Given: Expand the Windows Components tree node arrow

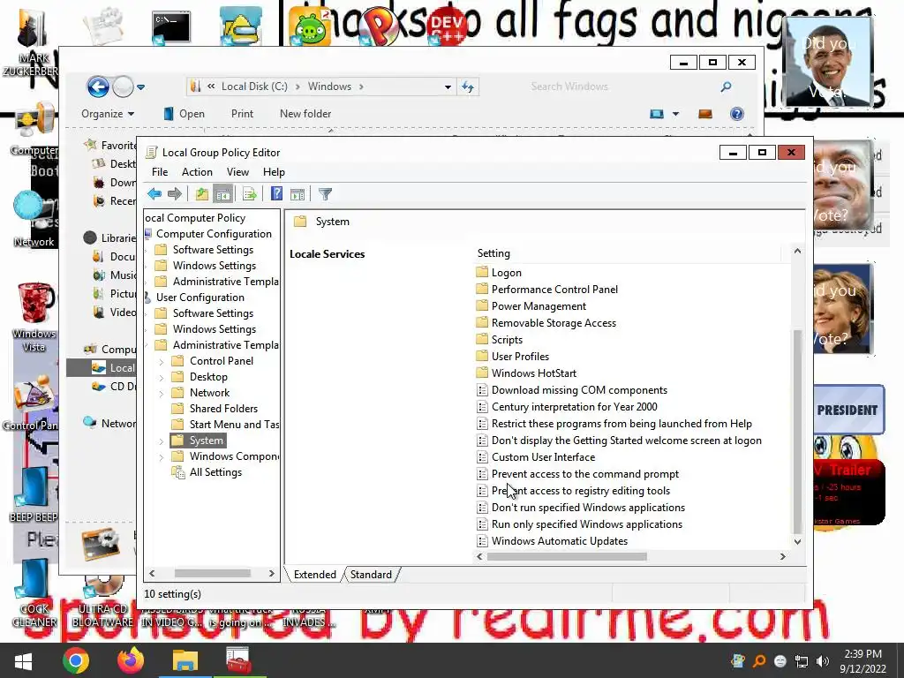Looking at the screenshot, I should pyautogui.click(x=162, y=456).
